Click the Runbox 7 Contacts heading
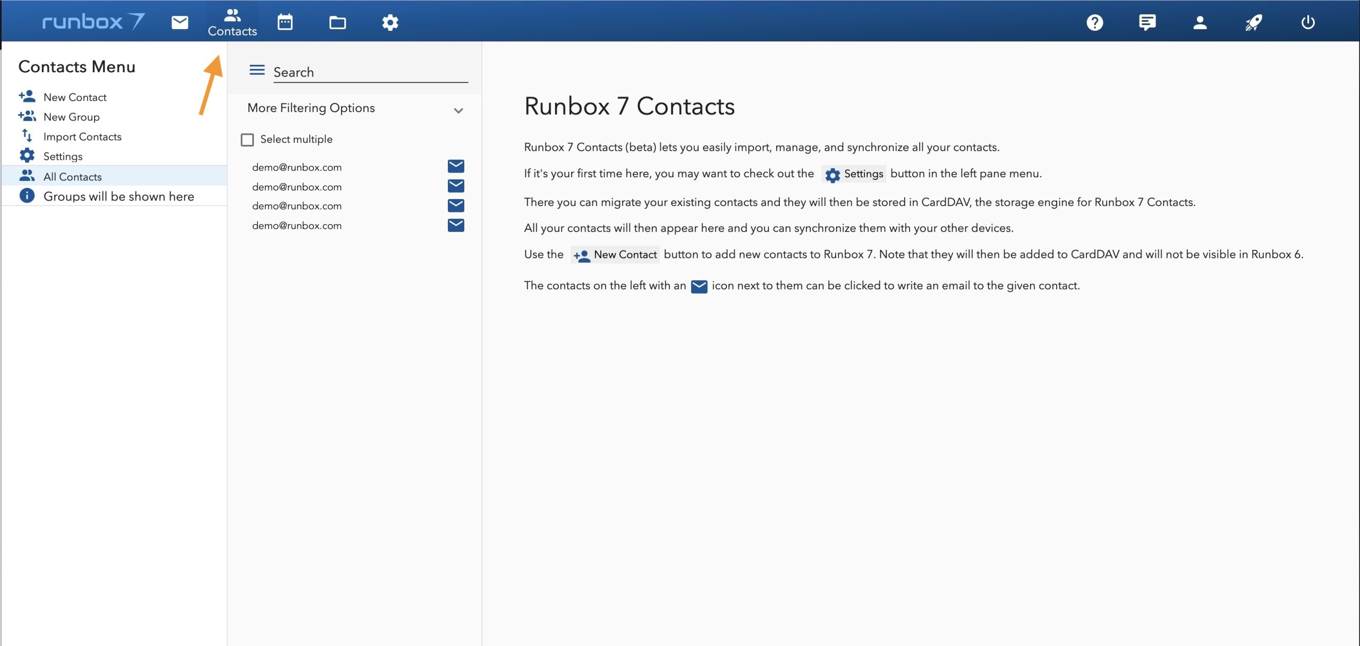 click(629, 106)
